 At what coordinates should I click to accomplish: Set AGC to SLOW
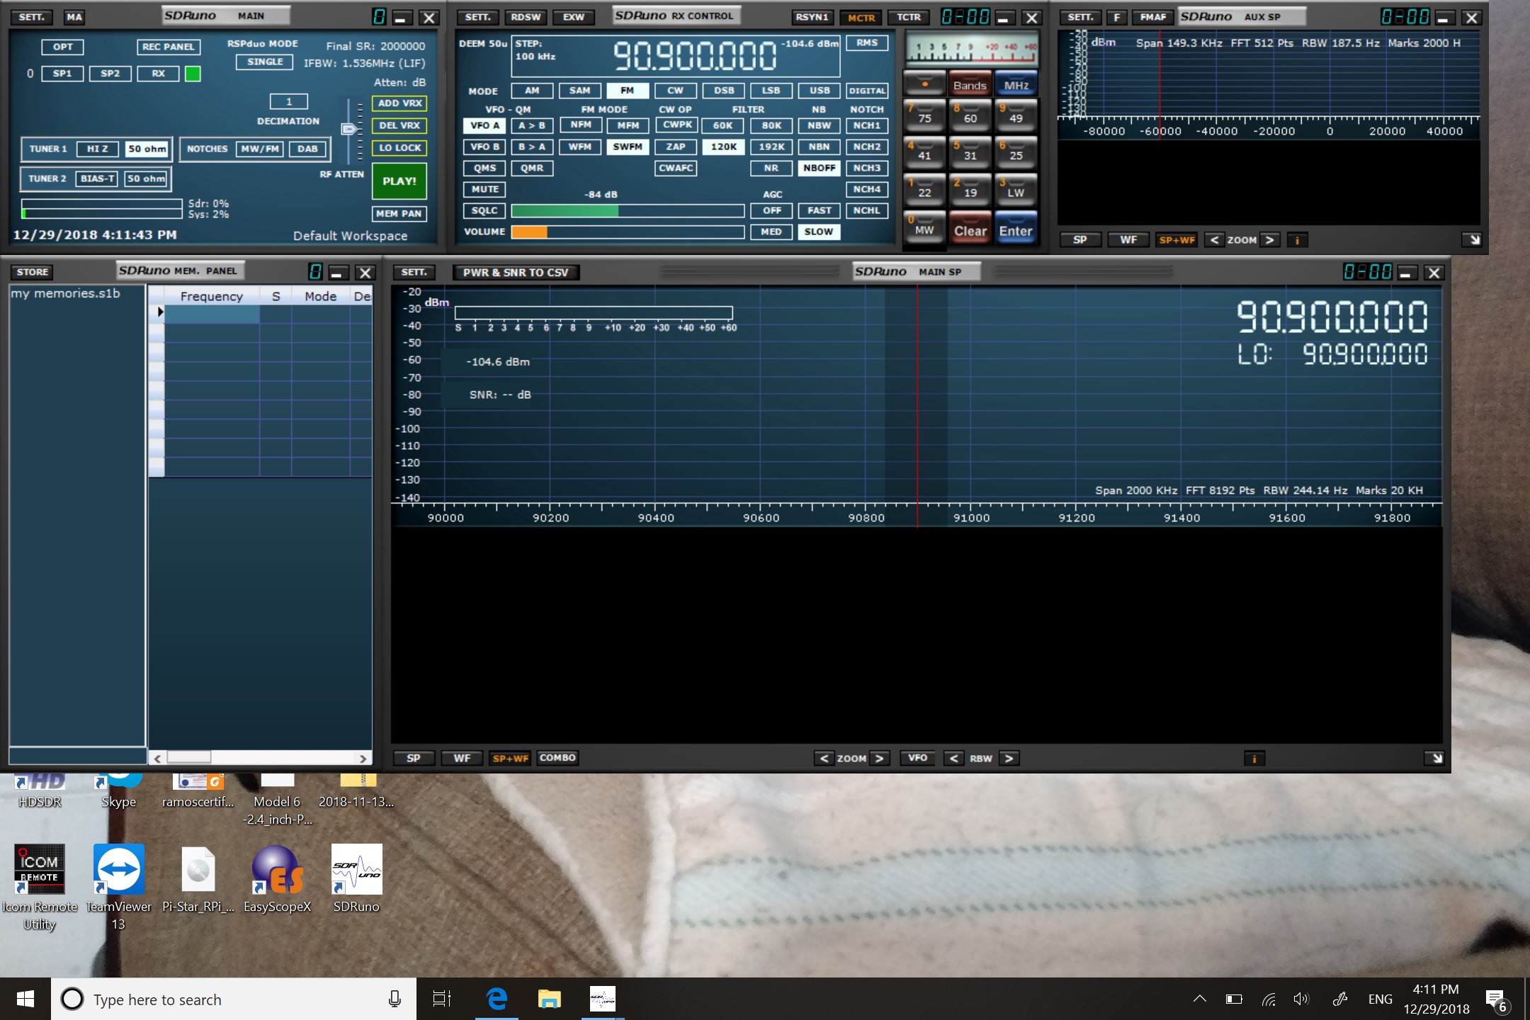pos(819,232)
